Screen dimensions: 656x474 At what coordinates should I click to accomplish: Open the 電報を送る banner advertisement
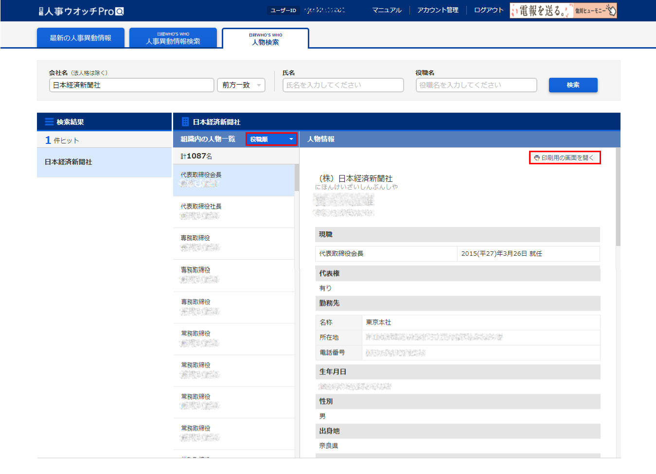(x=563, y=10)
